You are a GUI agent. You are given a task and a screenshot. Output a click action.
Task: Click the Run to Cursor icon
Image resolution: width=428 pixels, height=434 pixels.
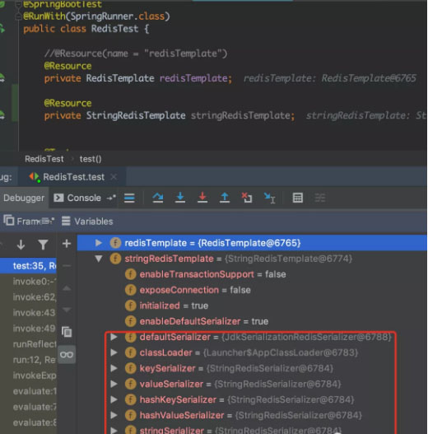(269, 198)
